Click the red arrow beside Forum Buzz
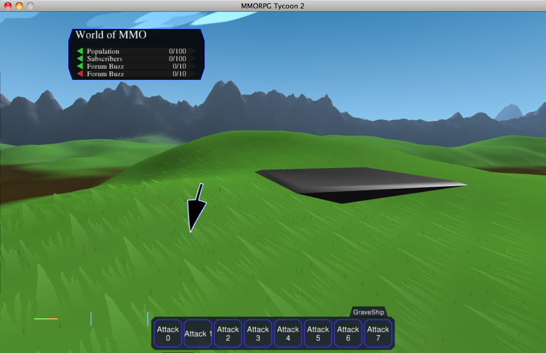Screen dimensions: 546x353 [x=80, y=74]
